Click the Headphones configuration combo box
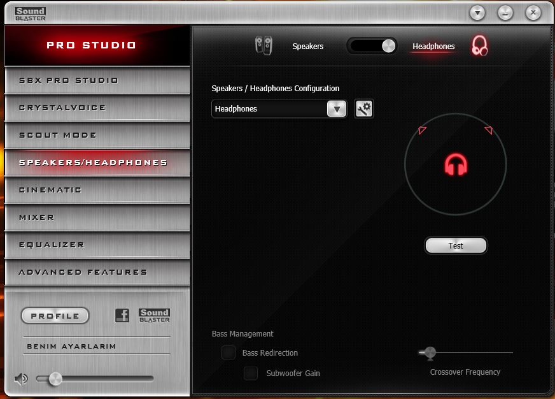The height and width of the screenshot is (399, 555). point(279,109)
